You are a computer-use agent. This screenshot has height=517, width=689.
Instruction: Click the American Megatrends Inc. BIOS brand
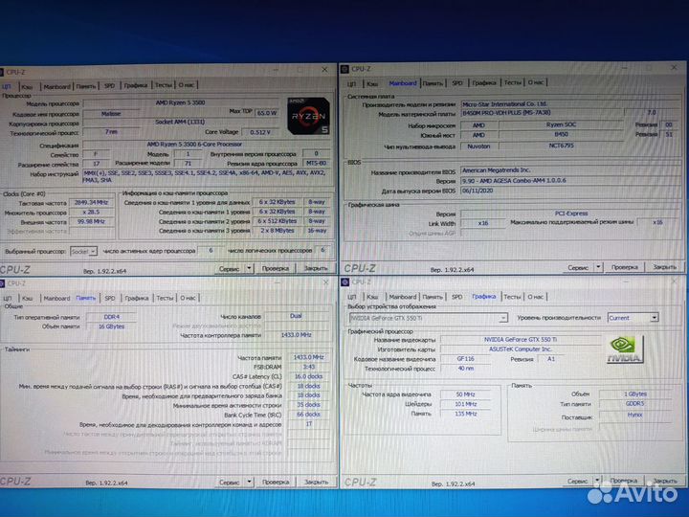(x=570, y=170)
